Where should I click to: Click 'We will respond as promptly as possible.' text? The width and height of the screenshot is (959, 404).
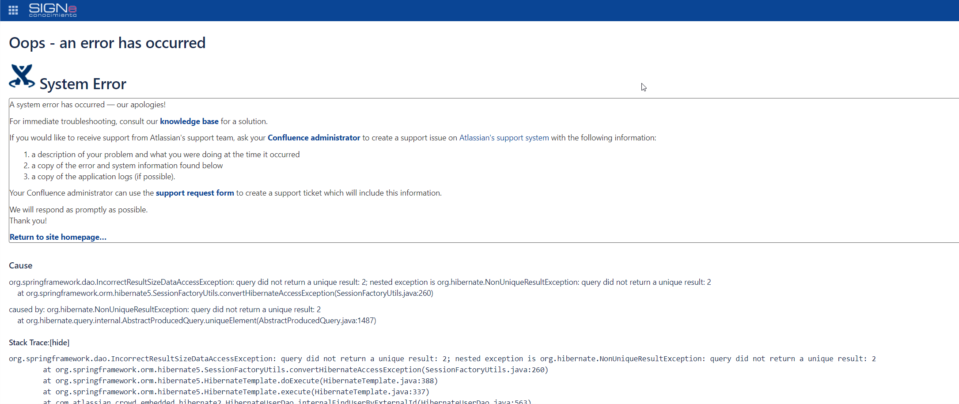point(79,210)
